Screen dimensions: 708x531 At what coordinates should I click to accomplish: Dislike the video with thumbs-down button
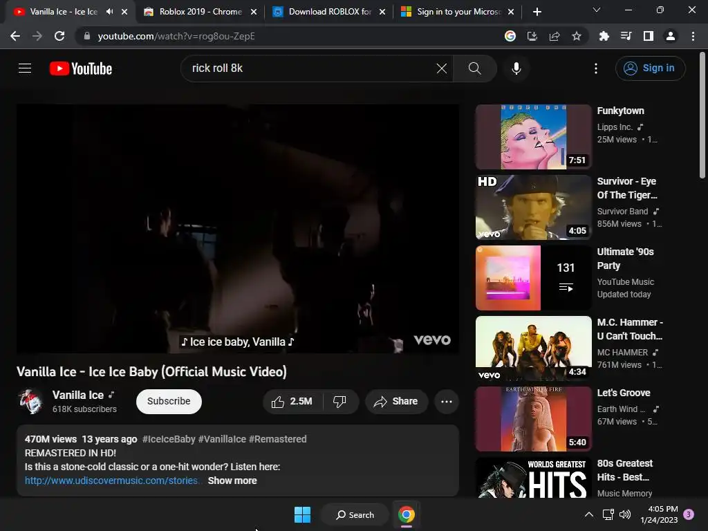340,402
